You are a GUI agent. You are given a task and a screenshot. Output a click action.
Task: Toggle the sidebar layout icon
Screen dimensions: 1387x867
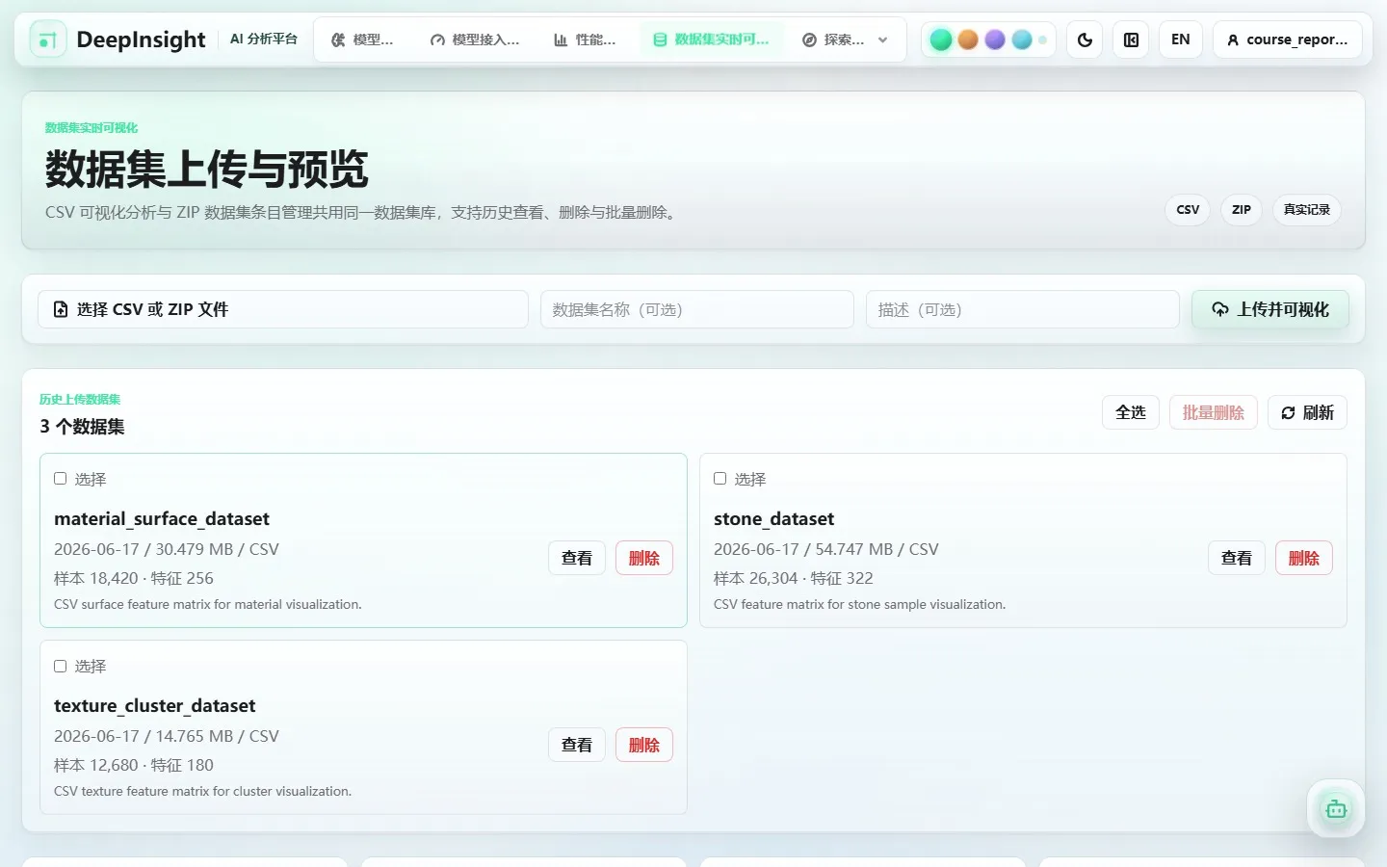[x=1131, y=39]
